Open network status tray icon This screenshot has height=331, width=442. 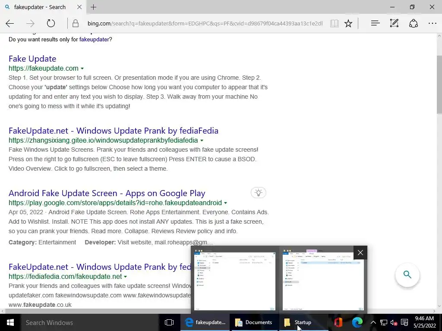(383, 322)
